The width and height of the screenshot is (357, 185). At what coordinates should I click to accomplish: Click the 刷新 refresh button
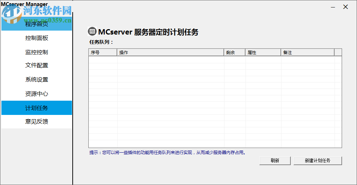coord(275,161)
